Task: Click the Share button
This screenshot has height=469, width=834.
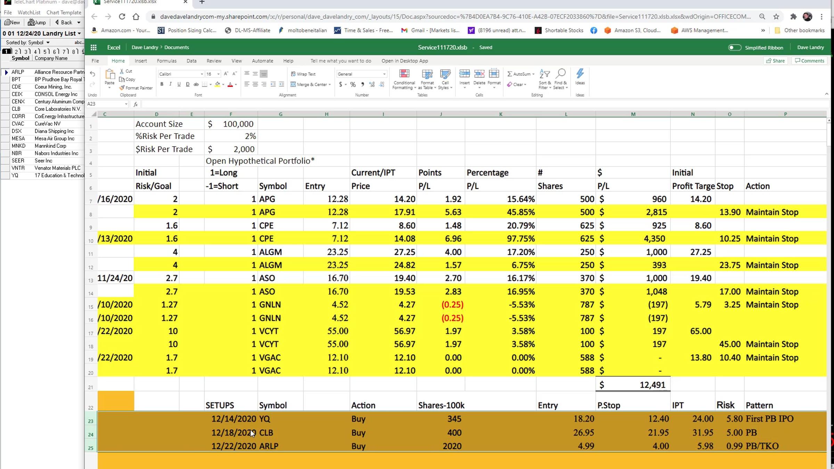Action: pos(776,61)
